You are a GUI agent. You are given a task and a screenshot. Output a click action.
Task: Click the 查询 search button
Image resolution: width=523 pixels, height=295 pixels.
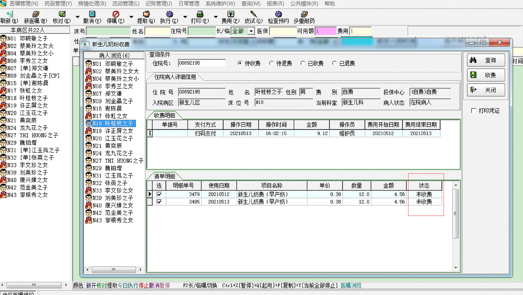click(x=486, y=60)
